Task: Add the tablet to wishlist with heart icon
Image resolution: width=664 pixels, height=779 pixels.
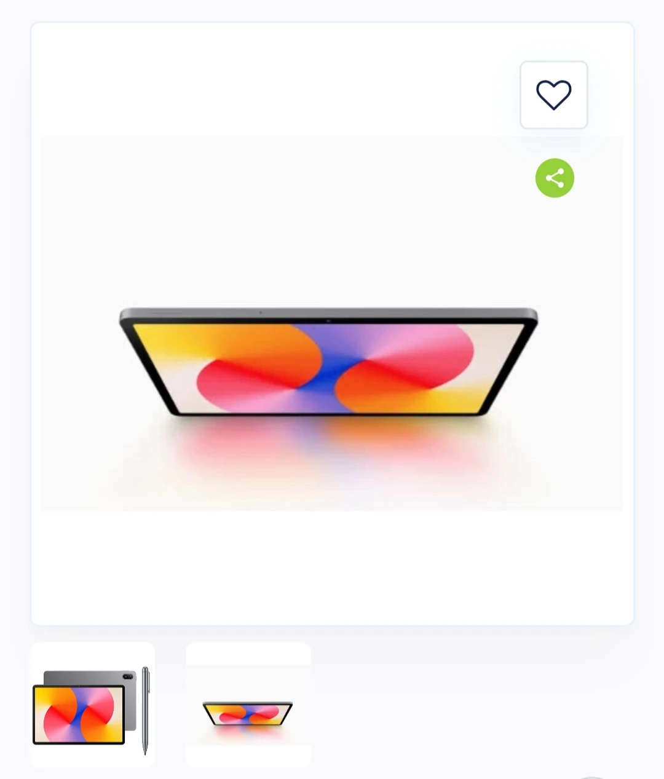Action: [554, 95]
